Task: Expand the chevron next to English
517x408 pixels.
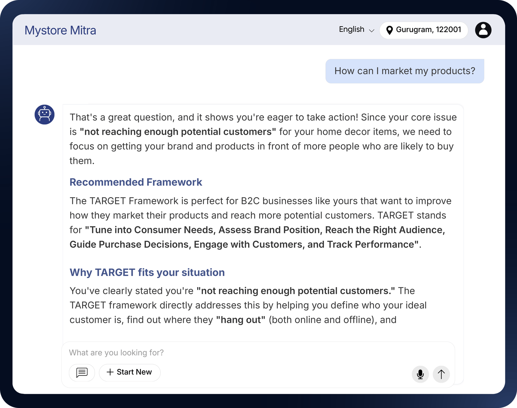Action: pyautogui.click(x=372, y=30)
